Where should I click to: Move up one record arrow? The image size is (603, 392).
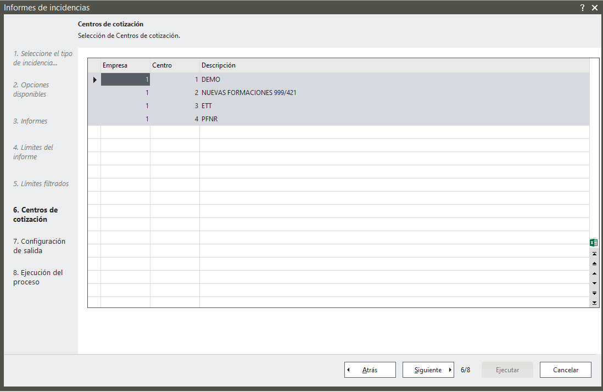pyautogui.click(x=594, y=273)
